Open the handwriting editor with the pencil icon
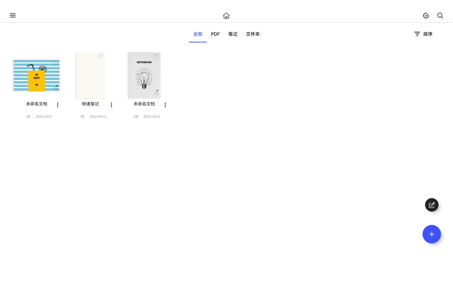 431,205
